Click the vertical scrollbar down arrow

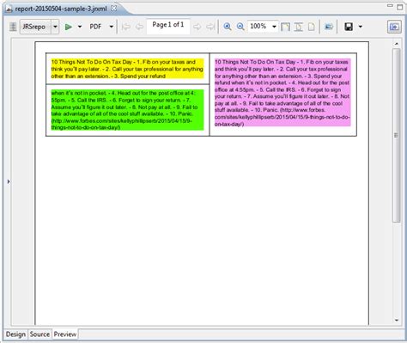[x=397, y=321]
